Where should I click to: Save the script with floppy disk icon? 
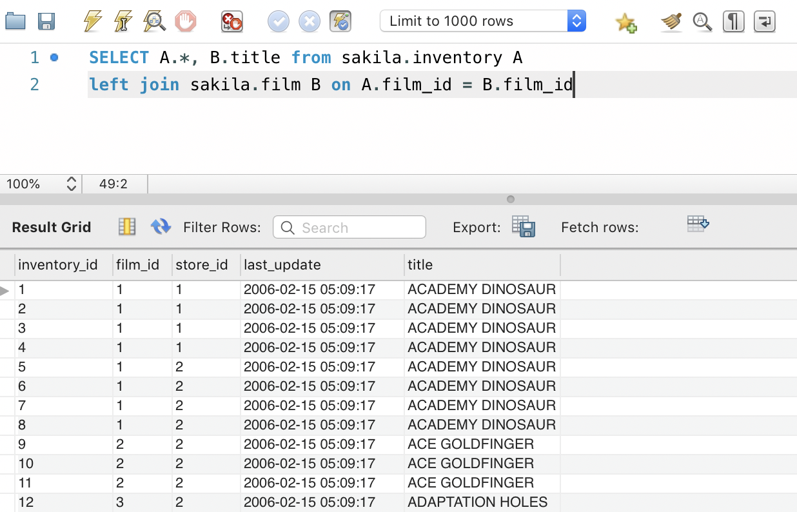46,22
